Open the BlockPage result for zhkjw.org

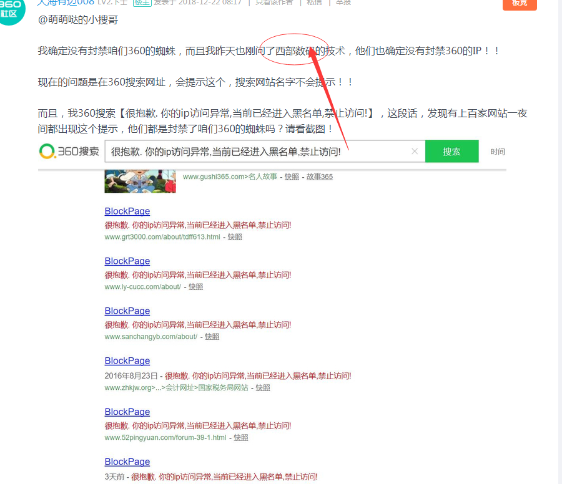(127, 361)
